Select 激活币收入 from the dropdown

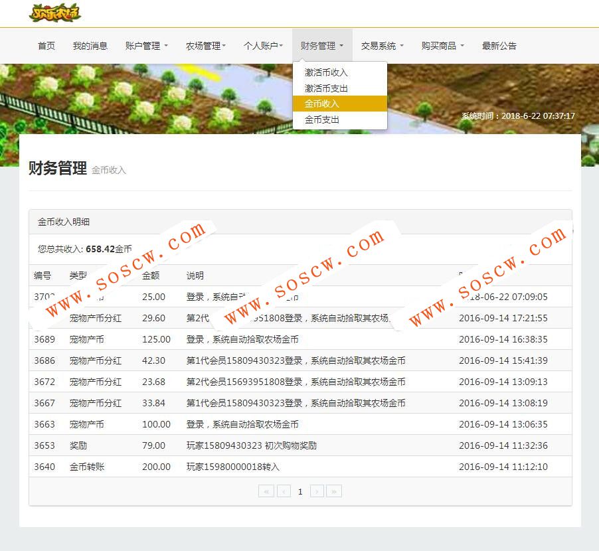point(340,72)
